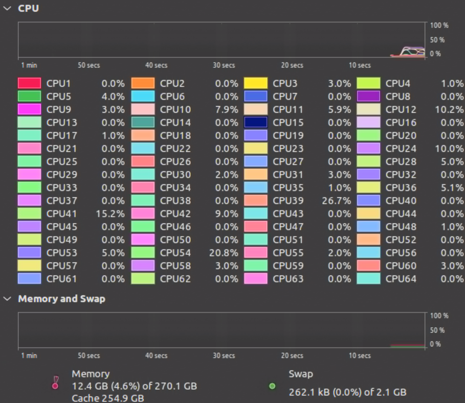Change the CPU9 magenta color swatch

tap(29, 109)
